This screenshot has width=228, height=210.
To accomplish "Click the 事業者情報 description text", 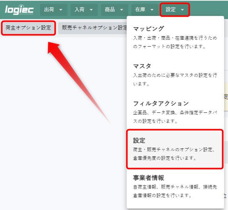I will click(x=175, y=191).
